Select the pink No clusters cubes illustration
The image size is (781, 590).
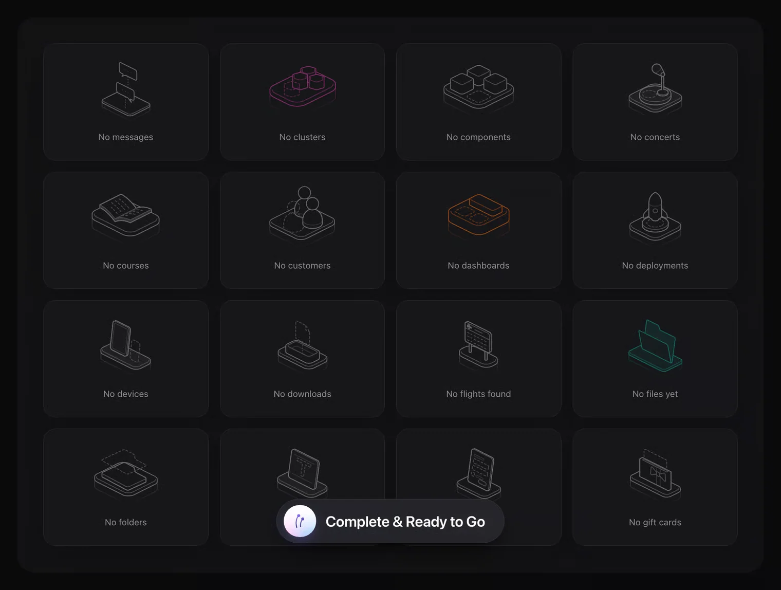click(303, 86)
